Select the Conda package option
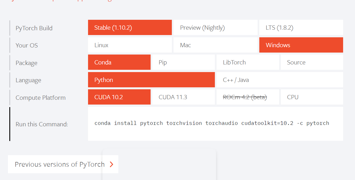Screen dimensions: 355x180 click(x=119, y=62)
